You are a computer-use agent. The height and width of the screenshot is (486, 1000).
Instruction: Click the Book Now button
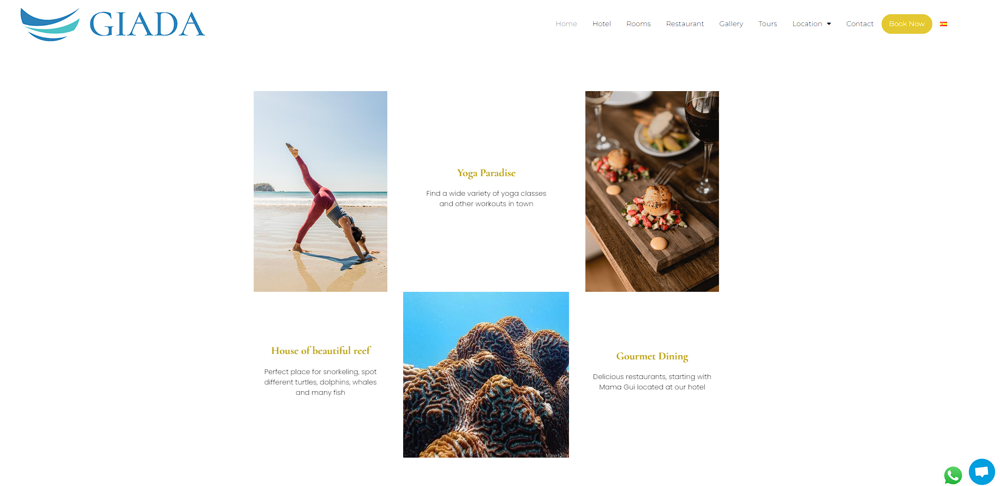[907, 24]
